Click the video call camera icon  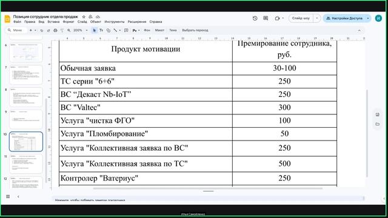(x=277, y=18)
